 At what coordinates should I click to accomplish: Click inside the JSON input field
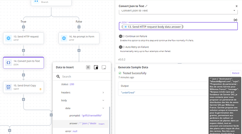(x=178, y=27)
